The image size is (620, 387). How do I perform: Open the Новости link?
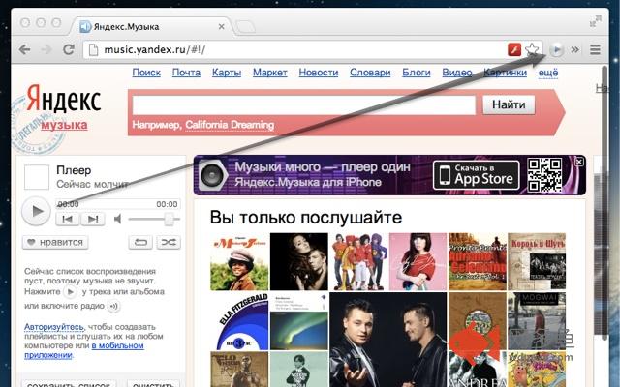tap(319, 73)
